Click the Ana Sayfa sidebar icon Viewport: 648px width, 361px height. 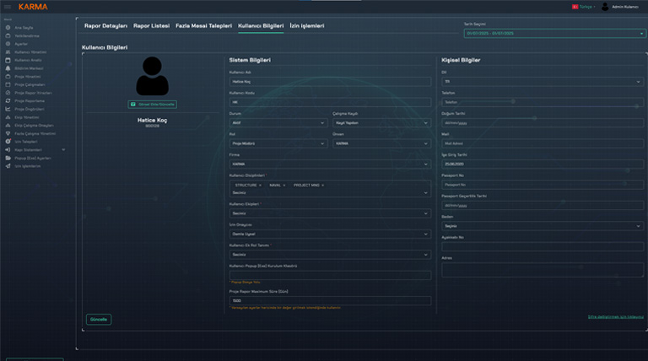click(x=8, y=28)
